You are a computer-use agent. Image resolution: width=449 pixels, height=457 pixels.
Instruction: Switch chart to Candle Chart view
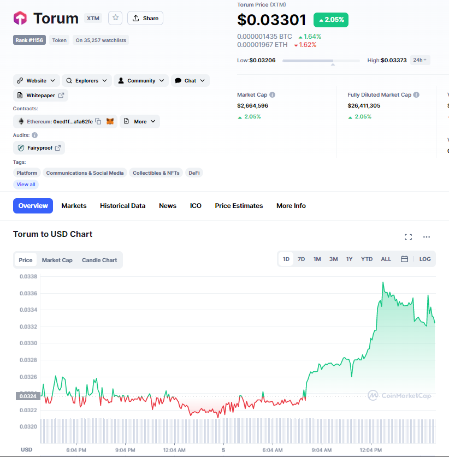click(x=99, y=260)
